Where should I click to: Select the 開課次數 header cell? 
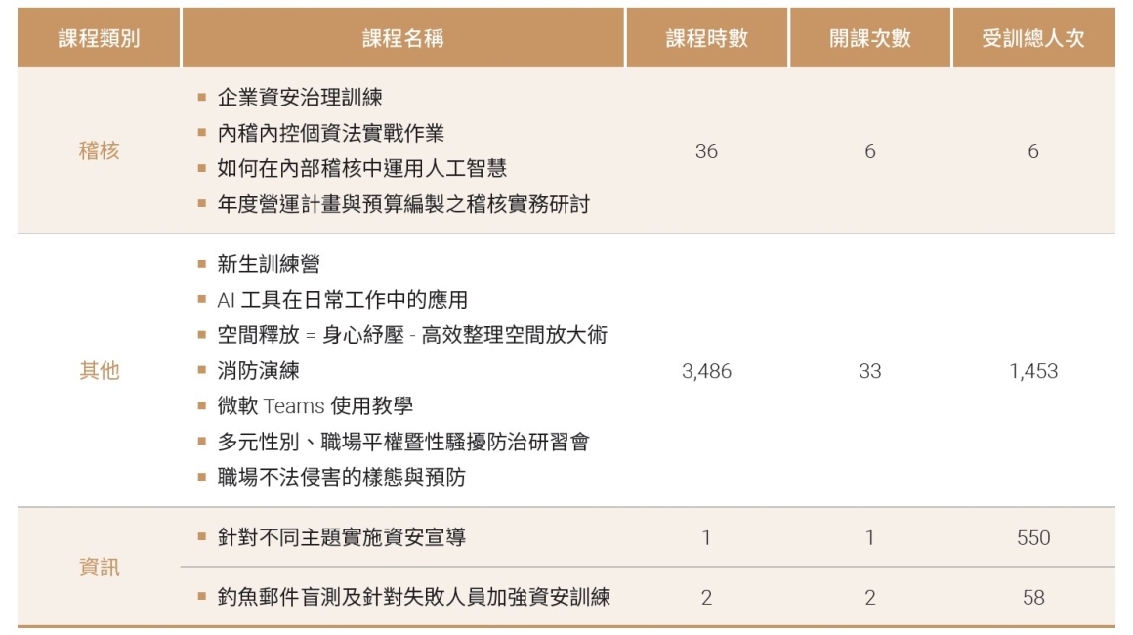click(x=870, y=38)
